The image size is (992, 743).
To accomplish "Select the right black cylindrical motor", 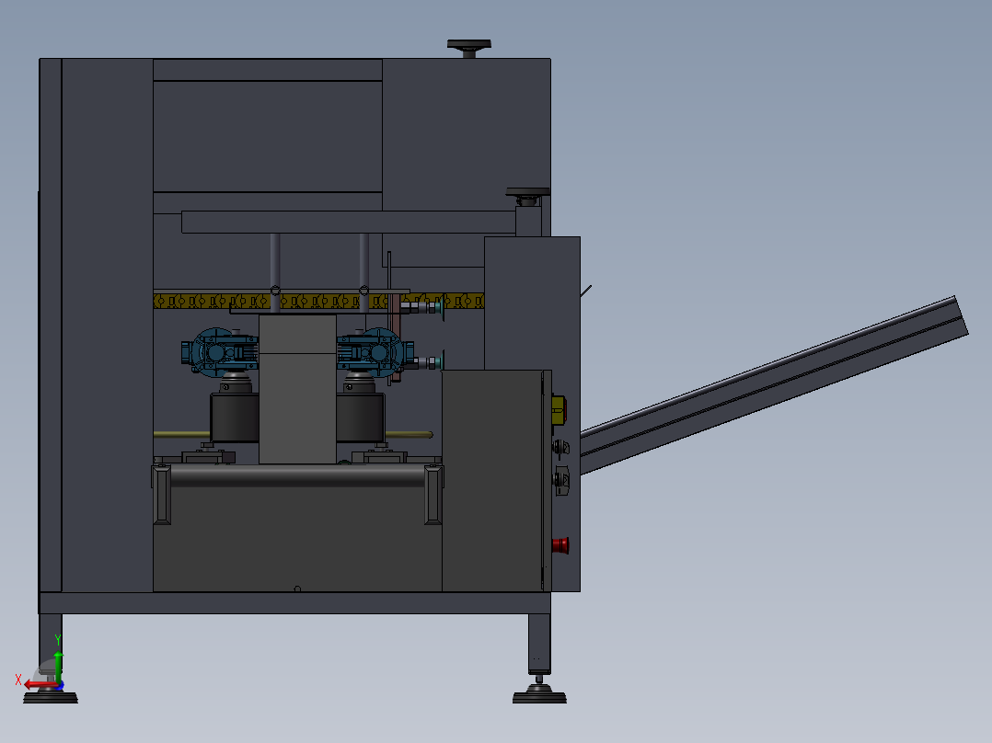I will 361,417.
